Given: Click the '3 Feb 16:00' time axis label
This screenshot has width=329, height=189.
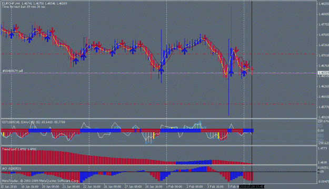Looking at the screenshot, I should (x=215, y=186).
